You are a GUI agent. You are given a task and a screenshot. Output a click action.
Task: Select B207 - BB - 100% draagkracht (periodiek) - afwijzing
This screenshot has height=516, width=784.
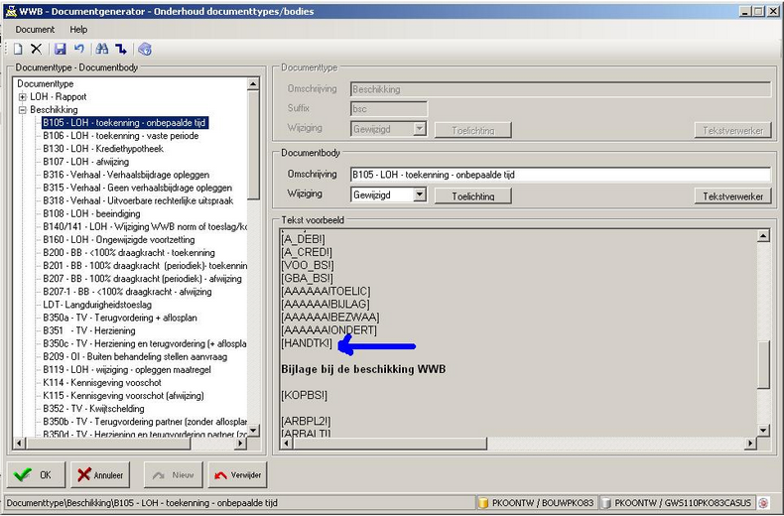tap(142, 279)
